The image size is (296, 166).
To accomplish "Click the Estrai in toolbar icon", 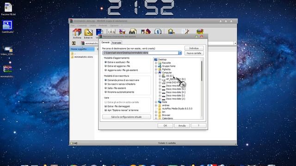I will click(88, 34).
